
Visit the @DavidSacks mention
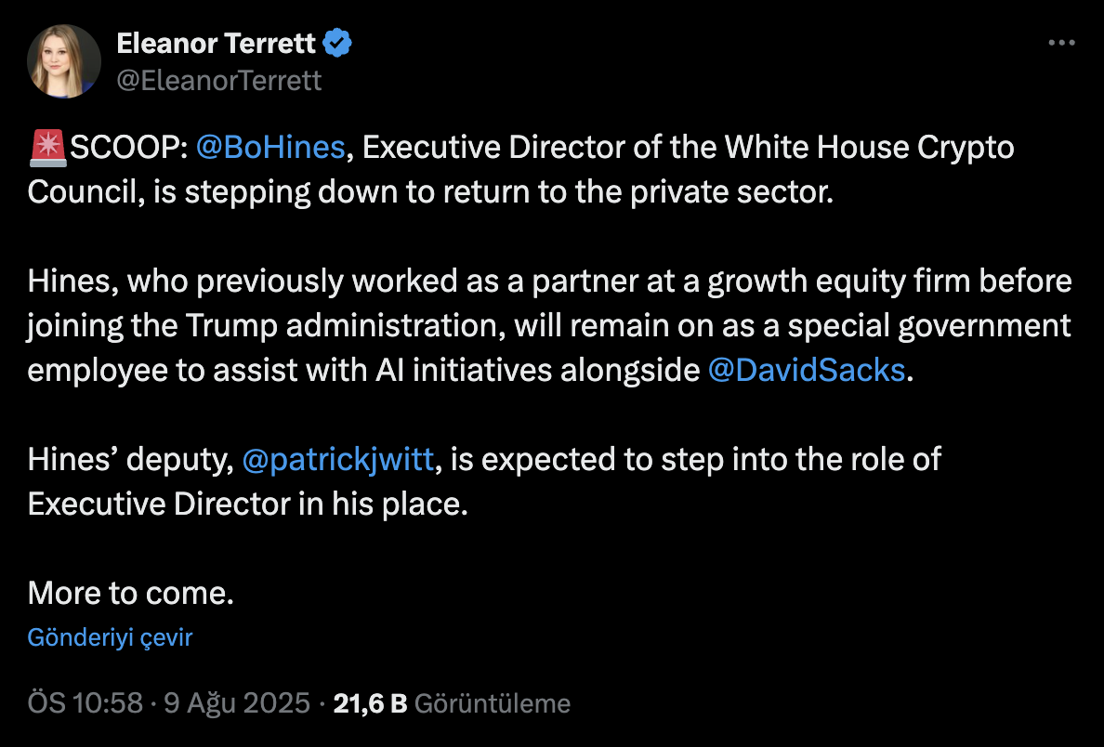[806, 370]
